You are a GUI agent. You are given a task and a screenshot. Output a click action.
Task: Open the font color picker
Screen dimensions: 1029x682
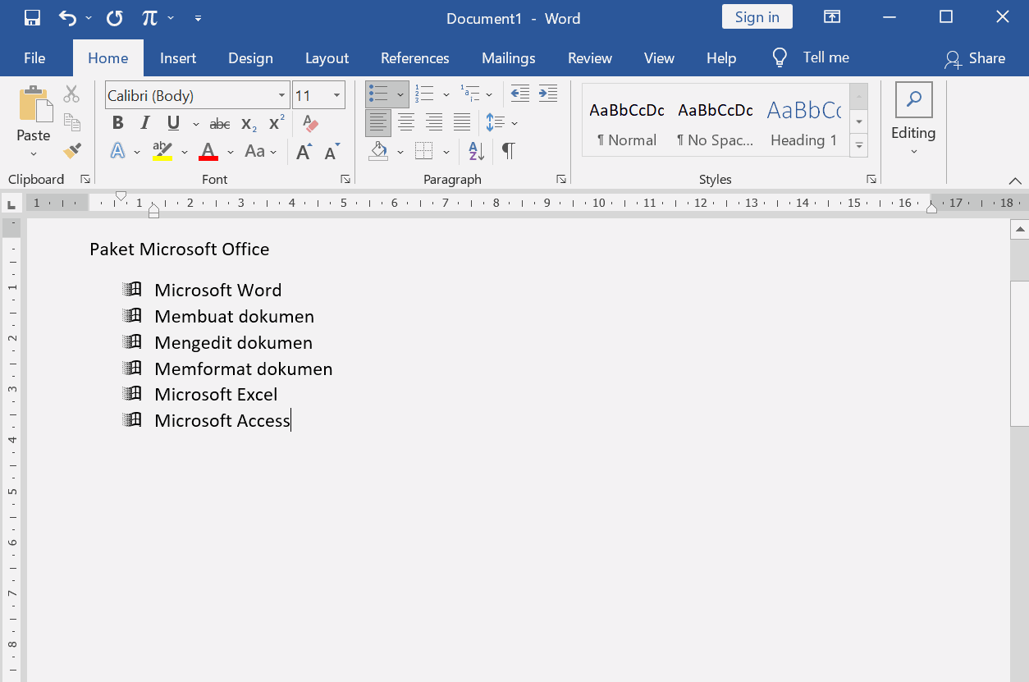pos(231,151)
